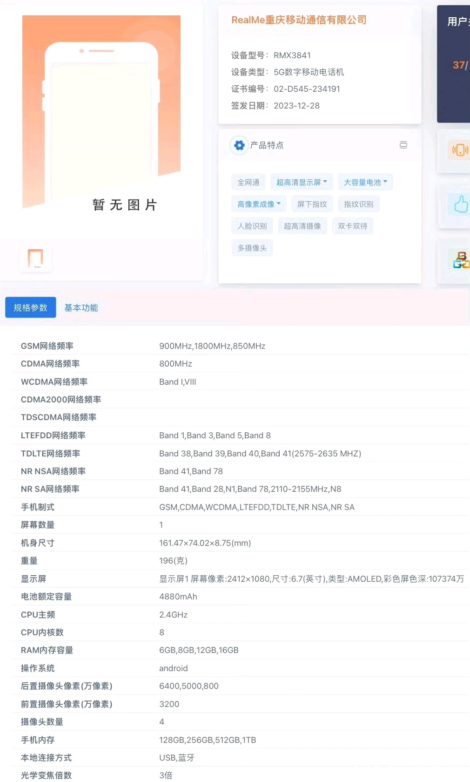Click the 手机制式 value listing GSM,CDMA,WCDMA
470x782 pixels.
257,507
